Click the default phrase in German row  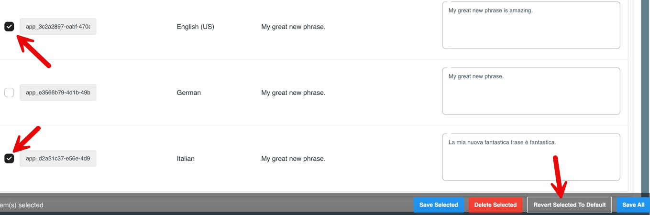click(293, 92)
